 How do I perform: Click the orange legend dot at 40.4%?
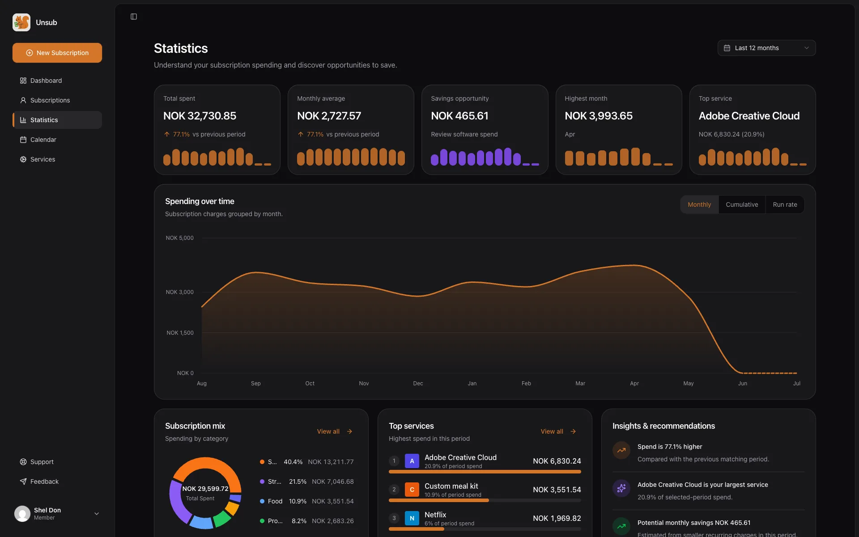pos(262,462)
